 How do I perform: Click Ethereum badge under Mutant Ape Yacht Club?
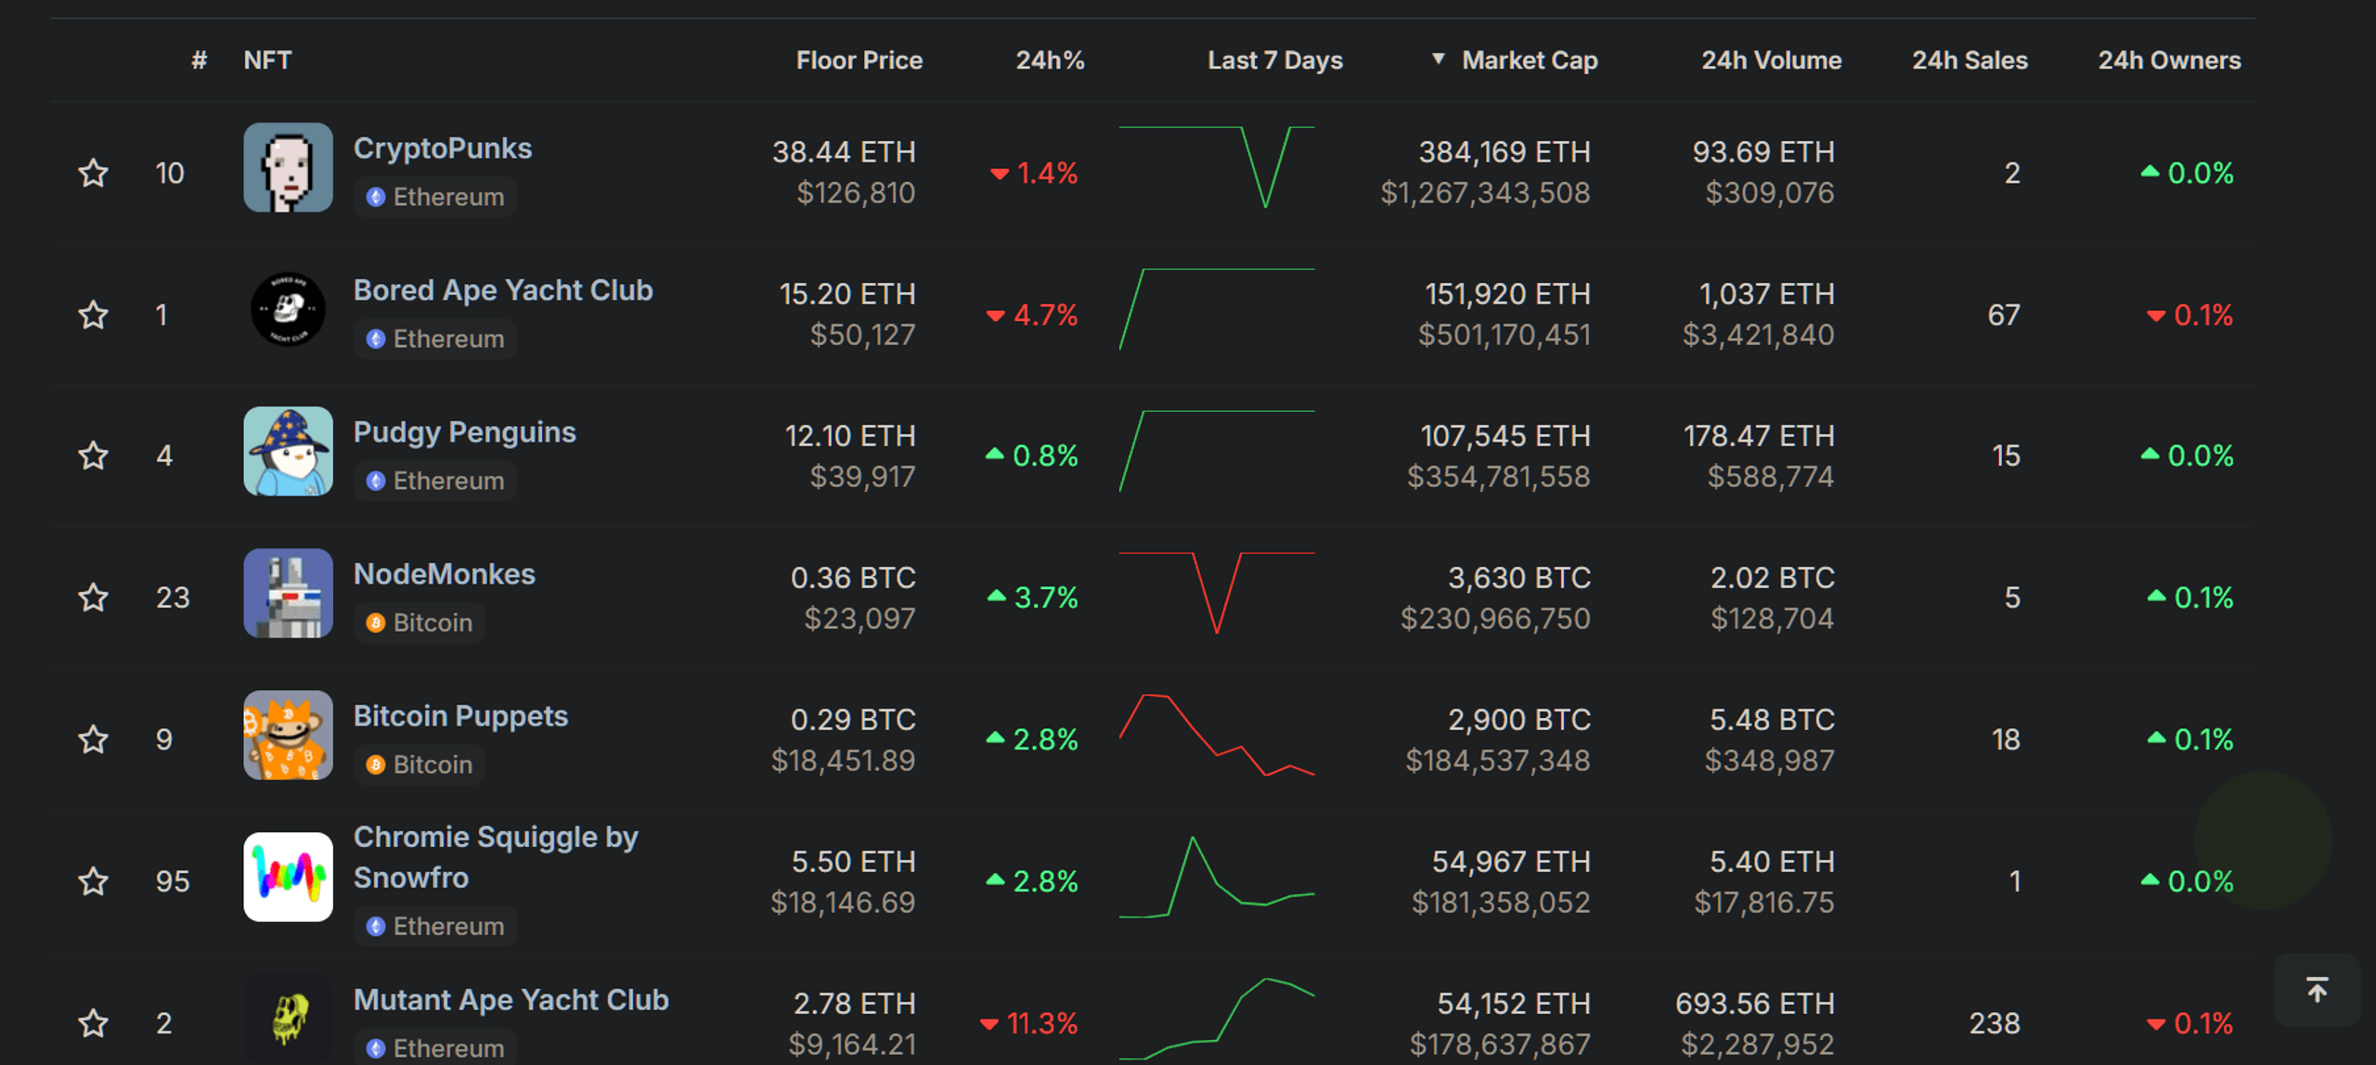[x=435, y=1047]
